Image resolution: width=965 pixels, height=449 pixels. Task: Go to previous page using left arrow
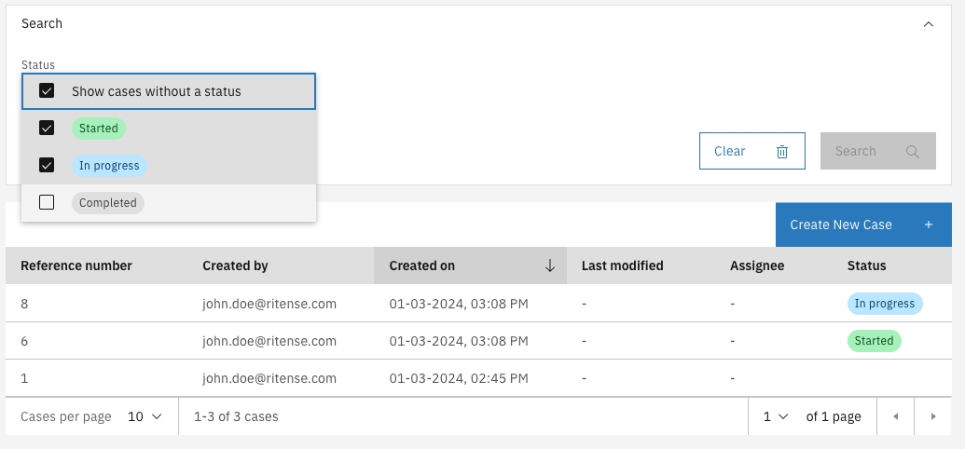coord(896,416)
